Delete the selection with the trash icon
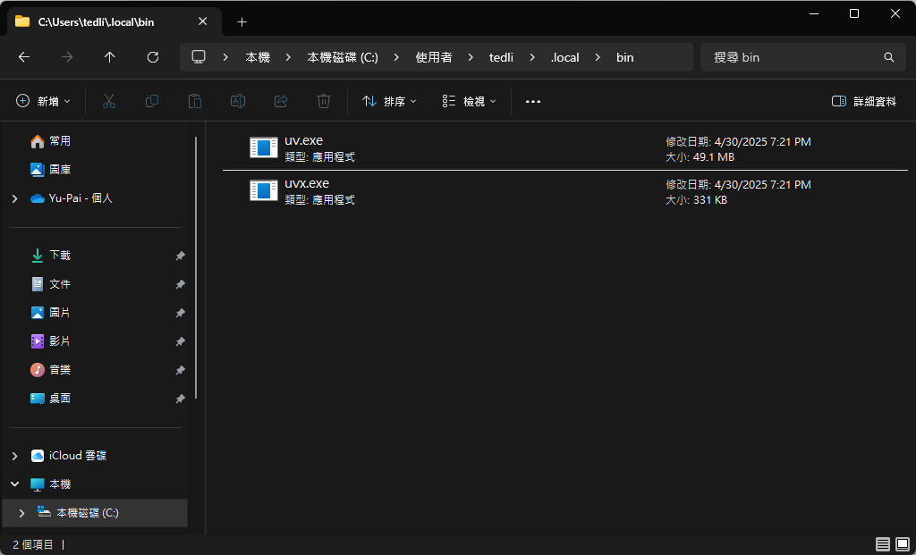Viewport: 916px width, 555px height. (323, 101)
